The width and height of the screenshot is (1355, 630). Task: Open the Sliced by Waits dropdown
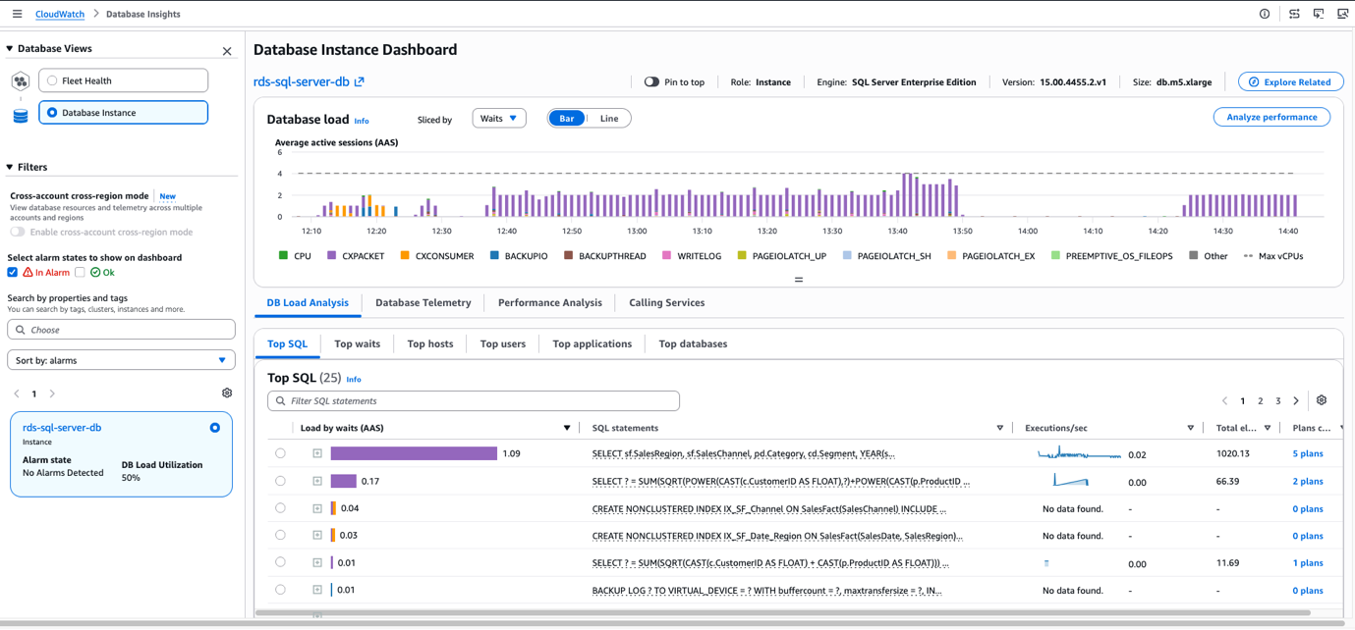pos(499,119)
